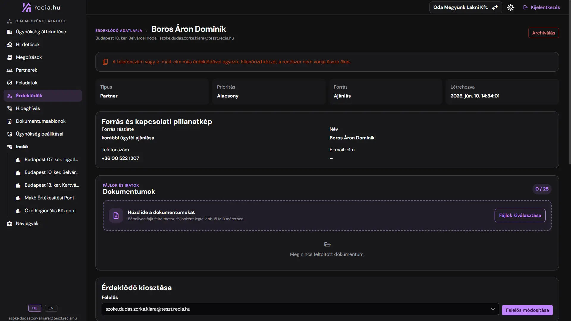Click the upload document icon in dropzone
The width and height of the screenshot is (571, 321).
(116, 215)
